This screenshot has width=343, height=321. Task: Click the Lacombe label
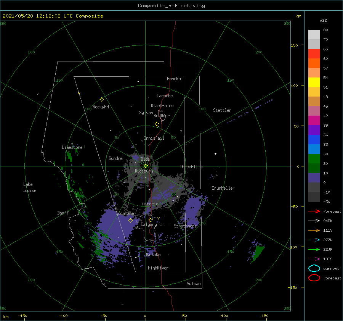(x=165, y=96)
